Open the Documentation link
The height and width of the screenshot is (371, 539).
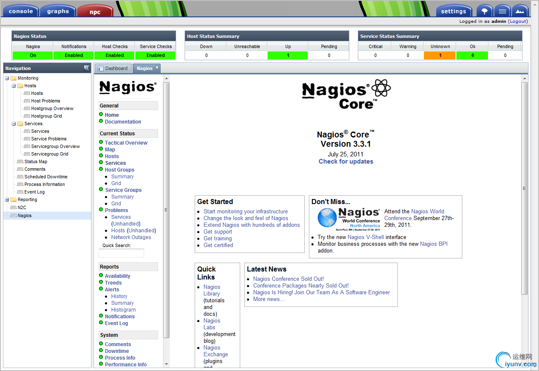tap(123, 122)
